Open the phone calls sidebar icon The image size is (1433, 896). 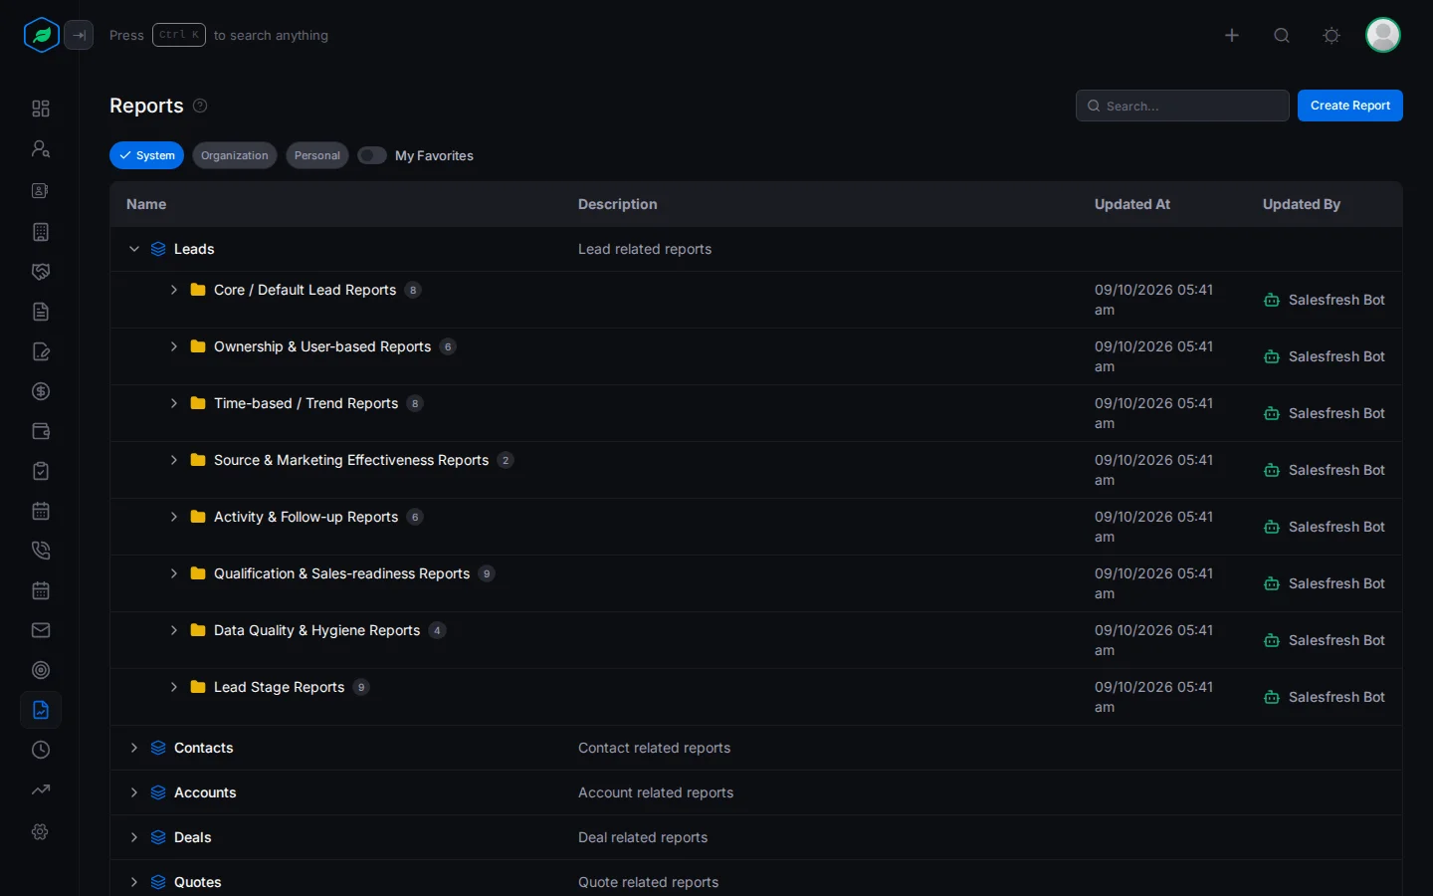coord(41,551)
